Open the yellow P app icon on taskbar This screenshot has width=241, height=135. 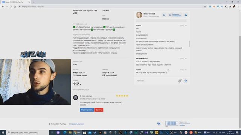point(157,132)
